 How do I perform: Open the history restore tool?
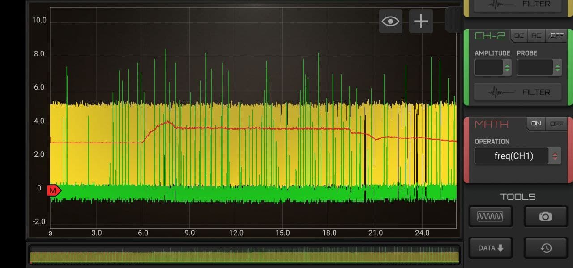point(545,248)
